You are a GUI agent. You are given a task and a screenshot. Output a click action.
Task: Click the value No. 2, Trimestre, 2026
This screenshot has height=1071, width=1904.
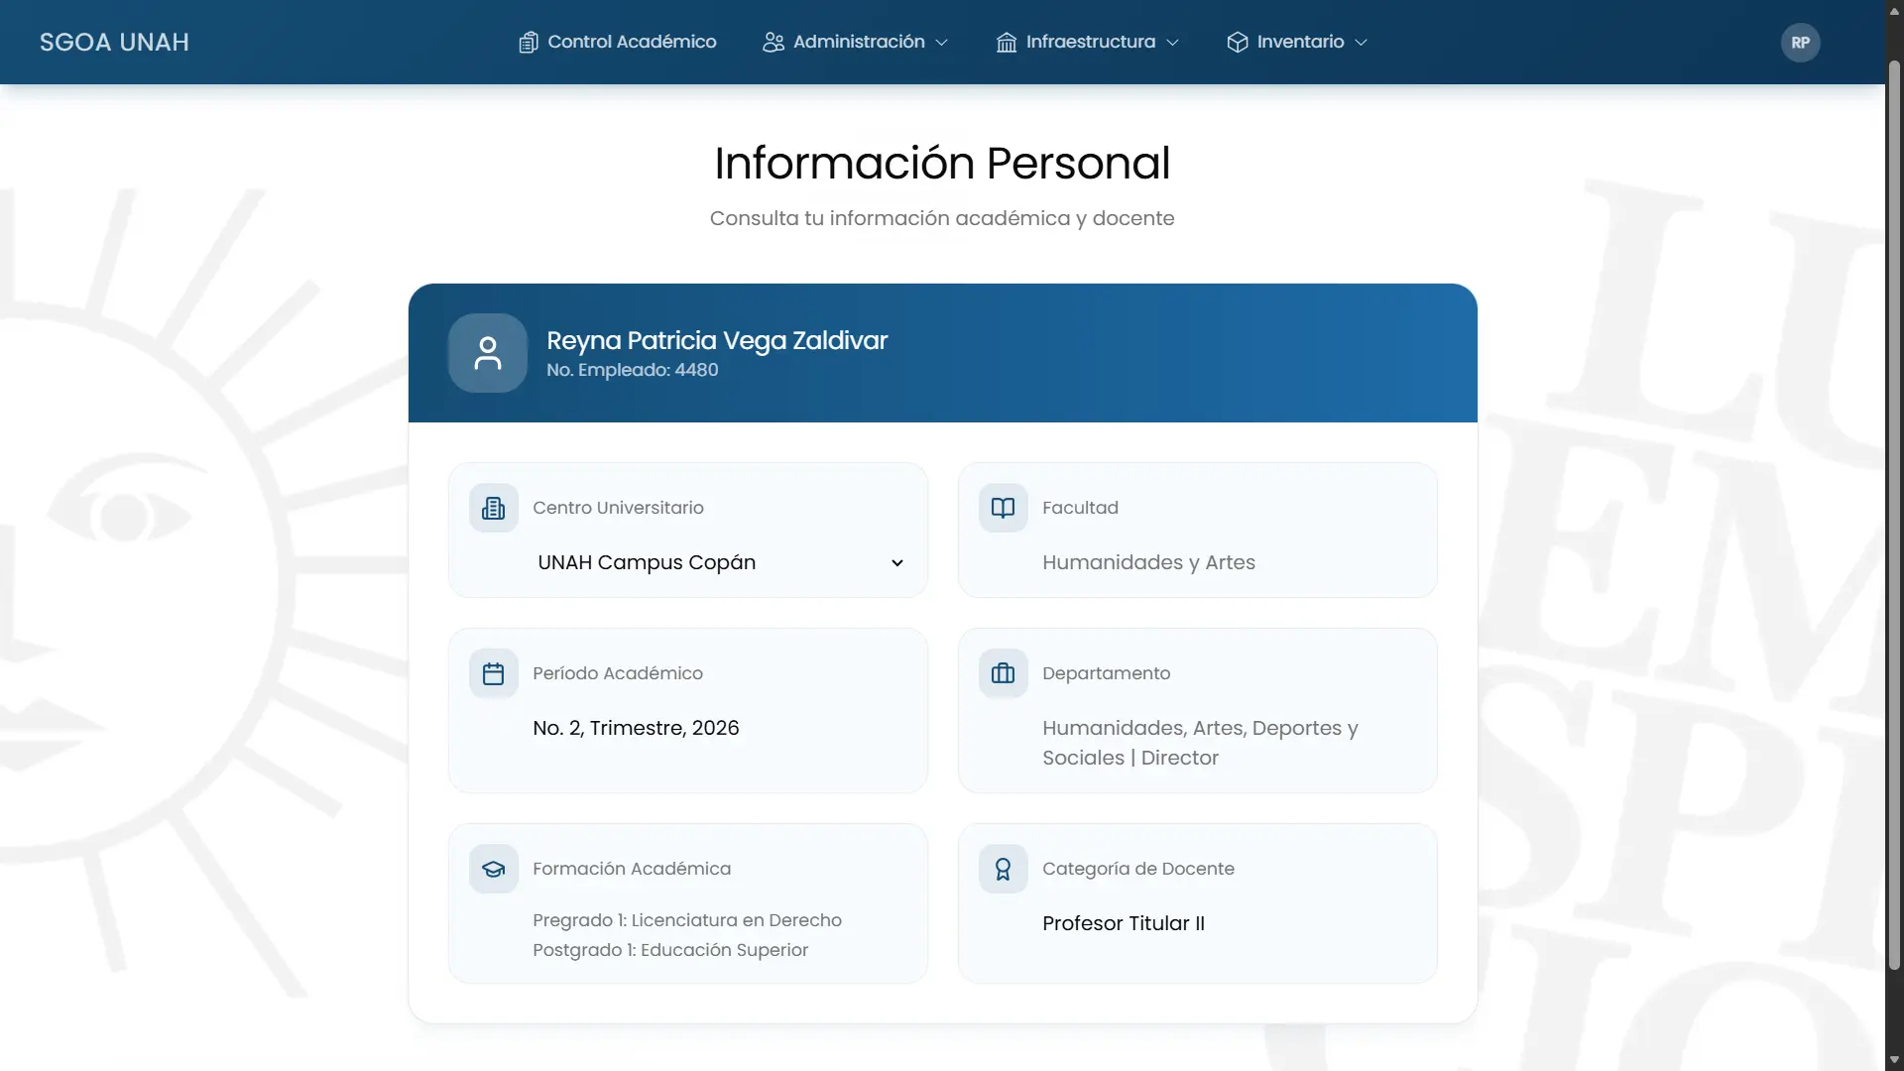[x=636, y=728]
